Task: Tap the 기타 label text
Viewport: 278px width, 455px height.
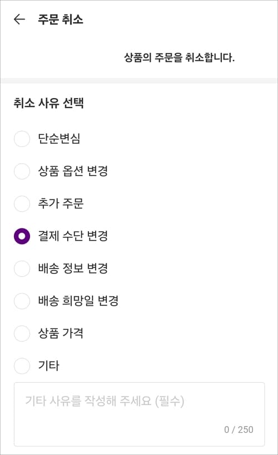Action: [x=49, y=365]
